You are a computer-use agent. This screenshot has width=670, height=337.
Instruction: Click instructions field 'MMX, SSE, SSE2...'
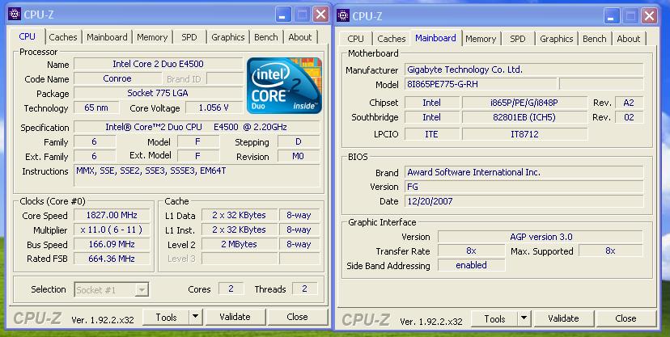(197, 175)
